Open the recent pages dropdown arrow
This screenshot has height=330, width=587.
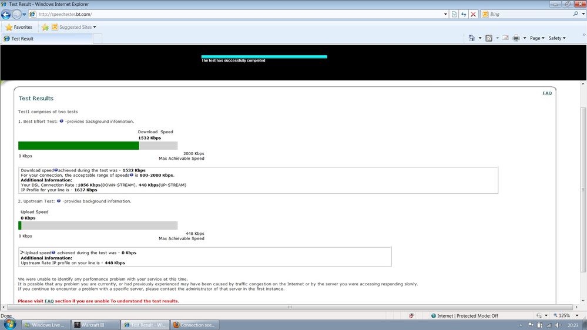pyautogui.click(x=24, y=15)
